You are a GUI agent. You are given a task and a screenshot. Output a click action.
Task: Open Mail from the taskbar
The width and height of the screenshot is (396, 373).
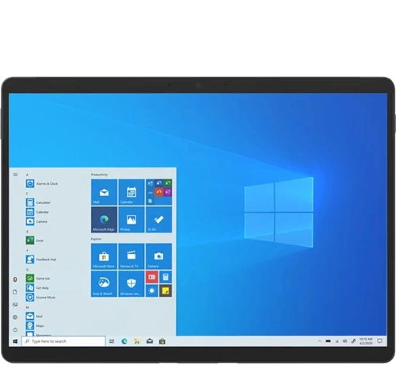click(x=150, y=341)
